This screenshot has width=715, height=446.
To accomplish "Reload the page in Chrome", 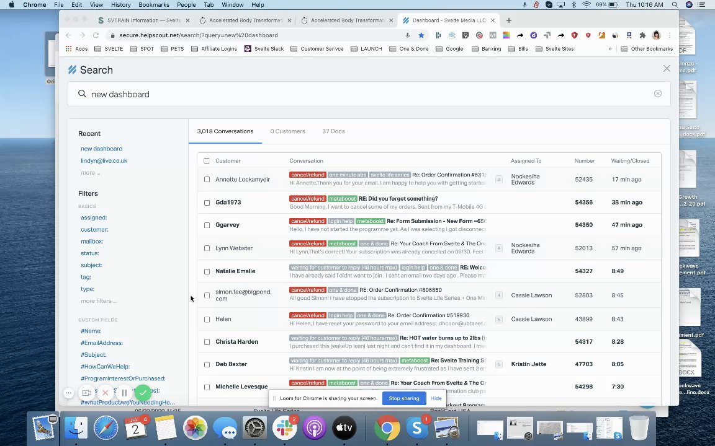I will coord(96,35).
